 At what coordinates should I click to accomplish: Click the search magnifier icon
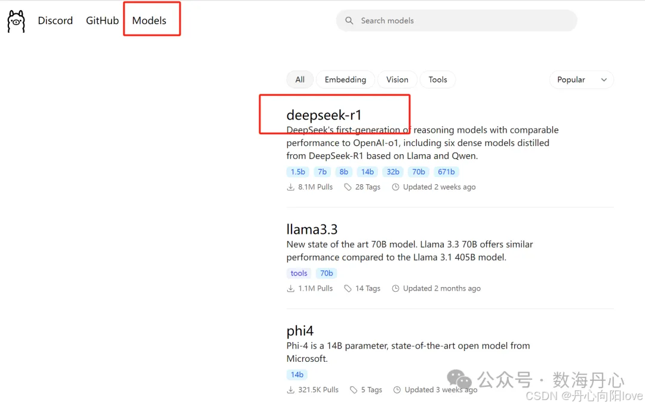(x=349, y=20)
